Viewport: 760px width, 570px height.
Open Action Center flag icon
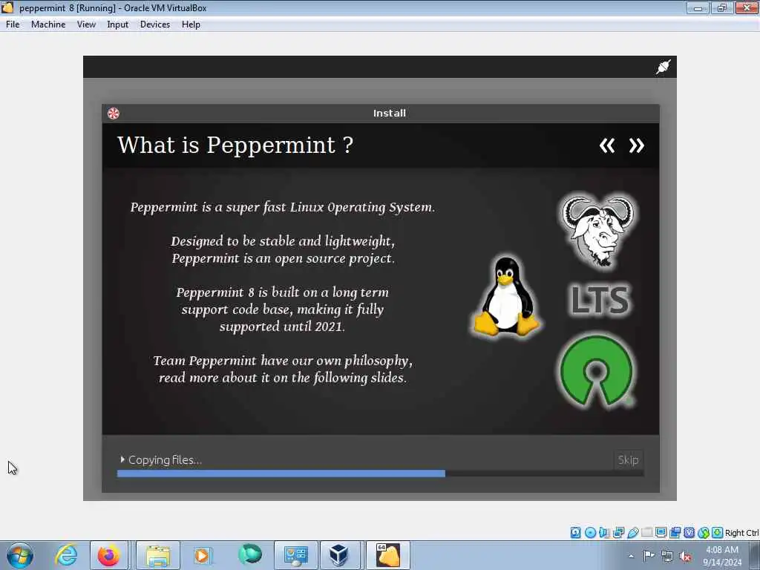649,556
